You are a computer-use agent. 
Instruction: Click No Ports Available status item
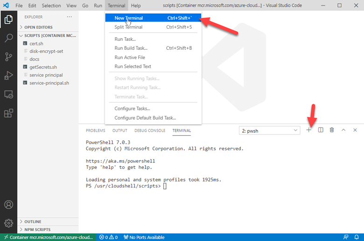(144, 237)
